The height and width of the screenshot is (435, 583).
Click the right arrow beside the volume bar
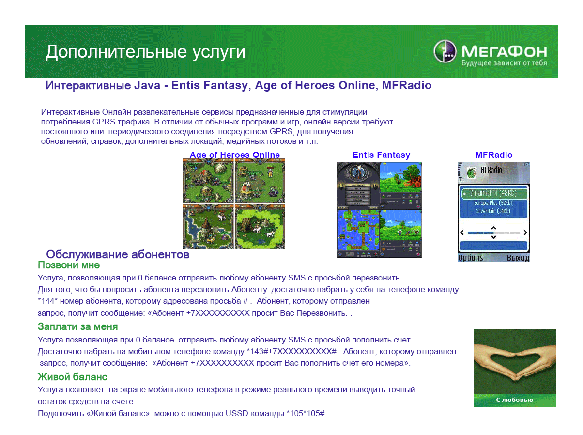525,233
